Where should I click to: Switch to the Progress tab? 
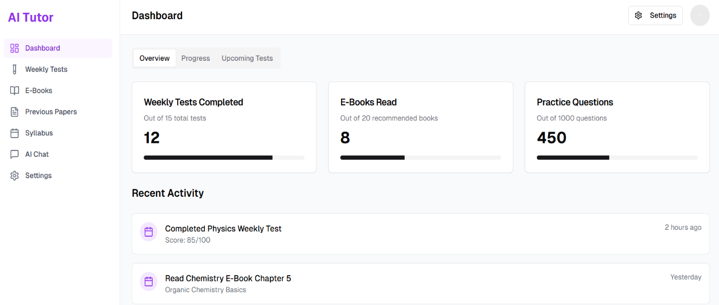195,58
